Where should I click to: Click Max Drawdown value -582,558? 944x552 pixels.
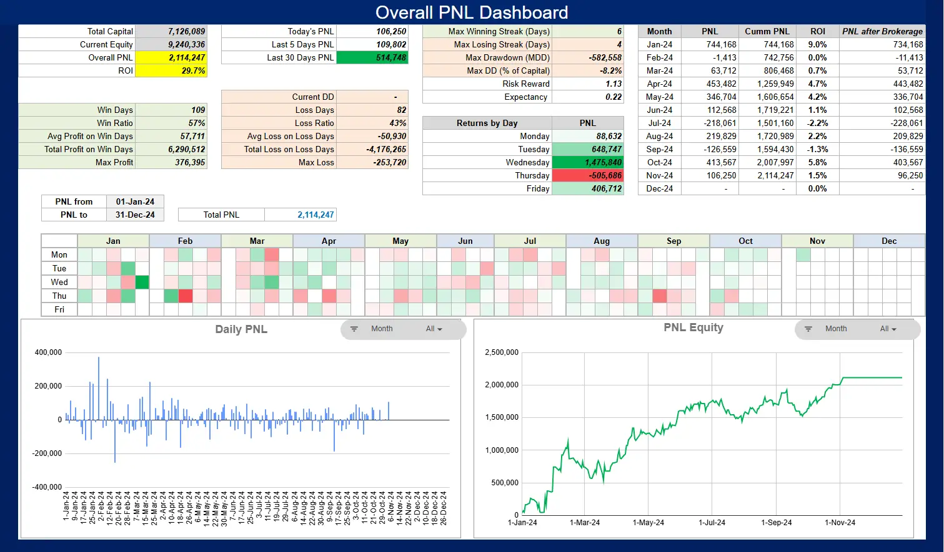[587, 57]
